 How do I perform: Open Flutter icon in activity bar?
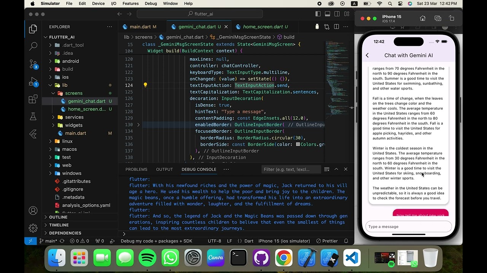[x=33, y=134]
